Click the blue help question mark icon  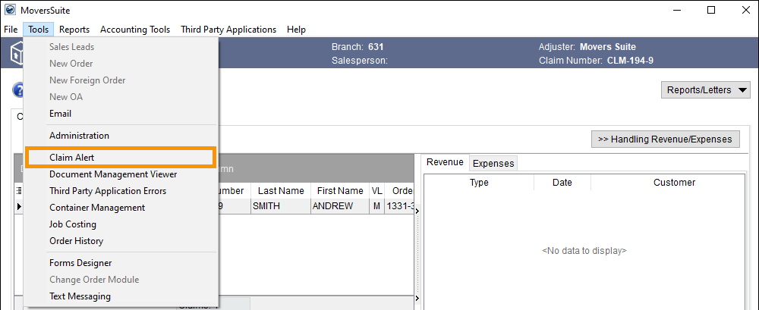point(17,90)
